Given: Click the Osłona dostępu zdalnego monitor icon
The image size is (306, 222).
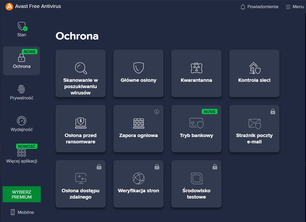Looking at the screenshot, I should (x=81, y=178).
